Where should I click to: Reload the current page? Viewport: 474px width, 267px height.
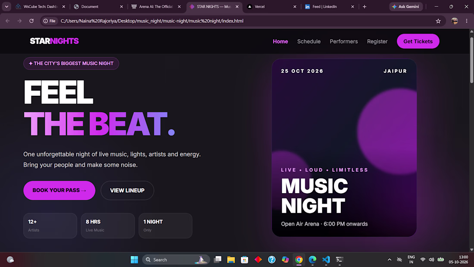tap(31, 21)
